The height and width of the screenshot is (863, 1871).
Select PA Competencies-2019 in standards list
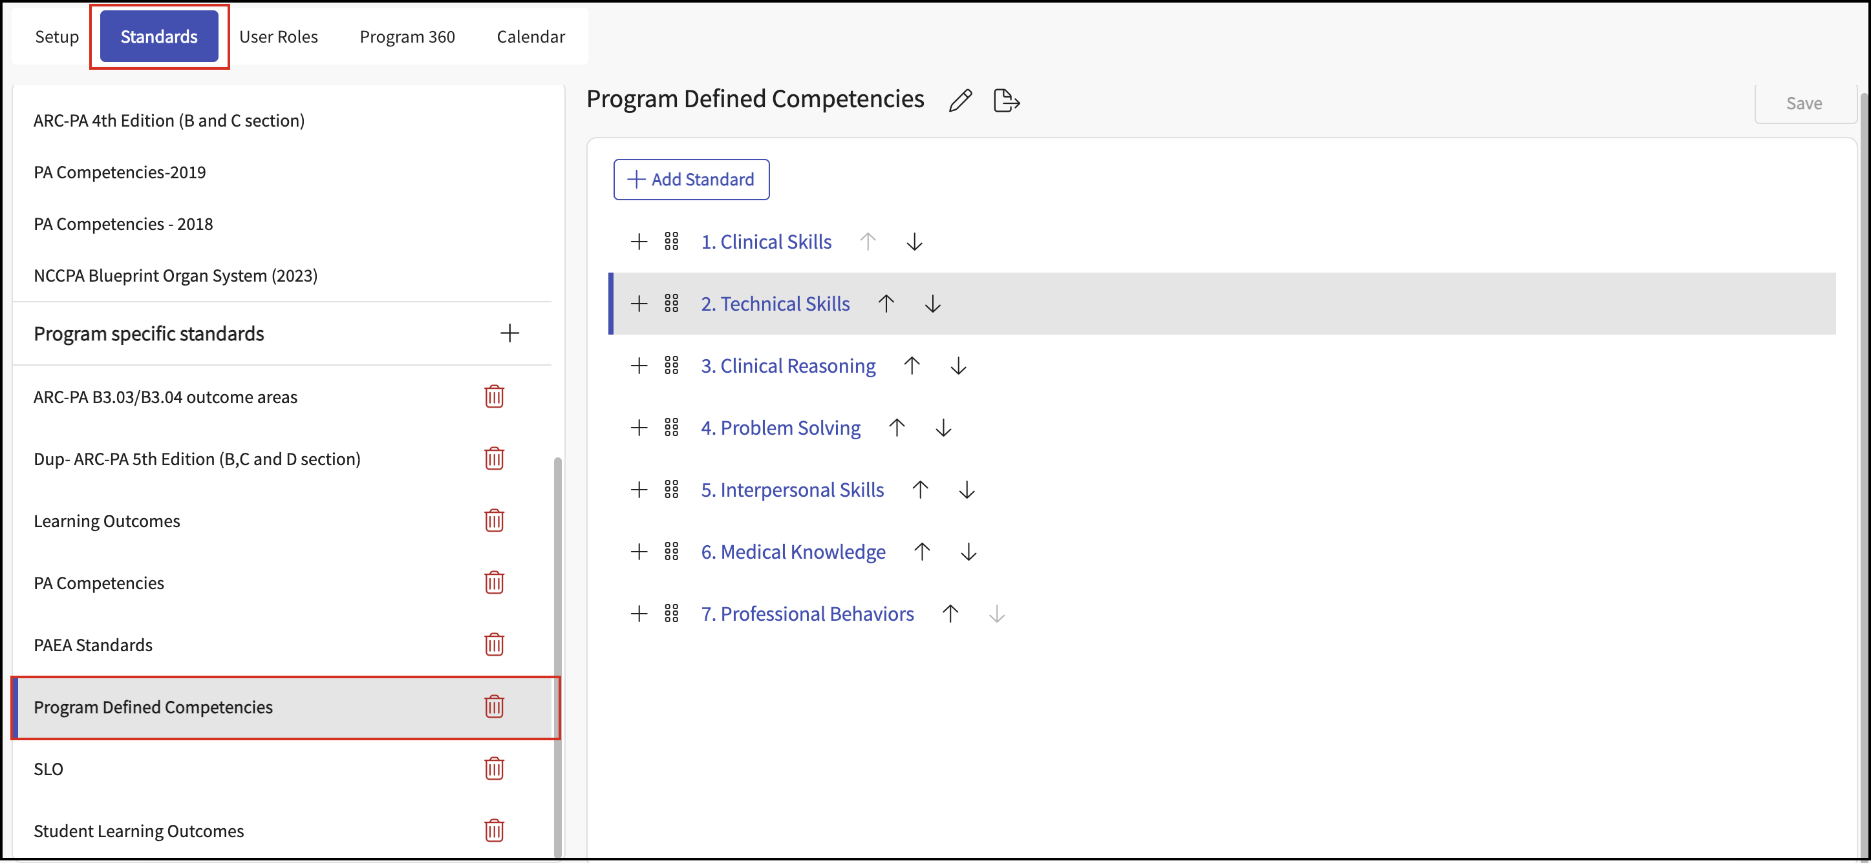[x=120, y=172]
